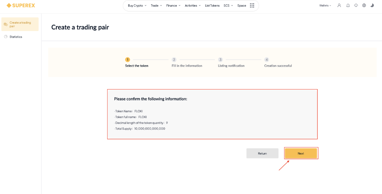
Task: Click step 2 circle Fill in the information
Action: (174, 60)
